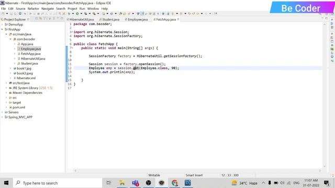The image size is (335, 188).
Task: Collapse the src/main/java folder
Action: (x=6, y=34)
